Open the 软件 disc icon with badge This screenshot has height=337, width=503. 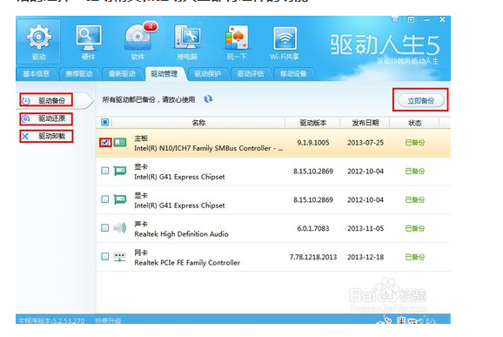coord(138,42)
